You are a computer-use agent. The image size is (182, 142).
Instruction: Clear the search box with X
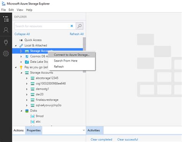tap(72, 26)
